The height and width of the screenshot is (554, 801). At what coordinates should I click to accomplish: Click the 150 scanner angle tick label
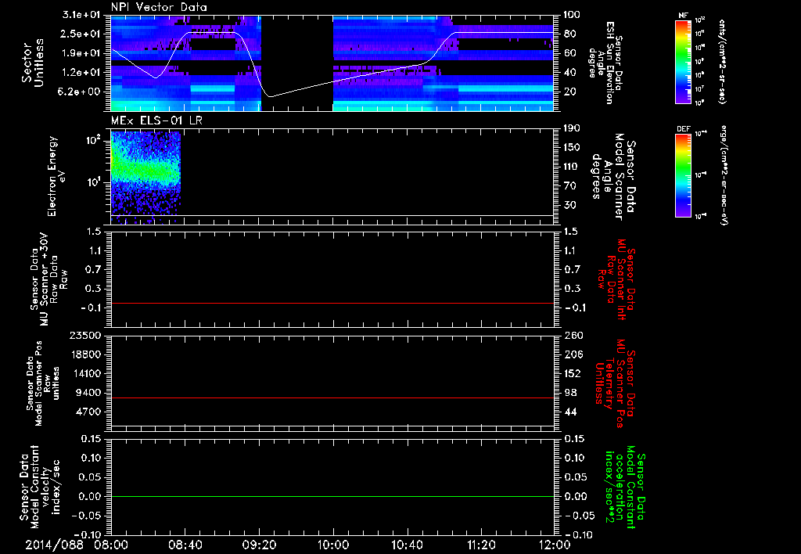[572, 148]
